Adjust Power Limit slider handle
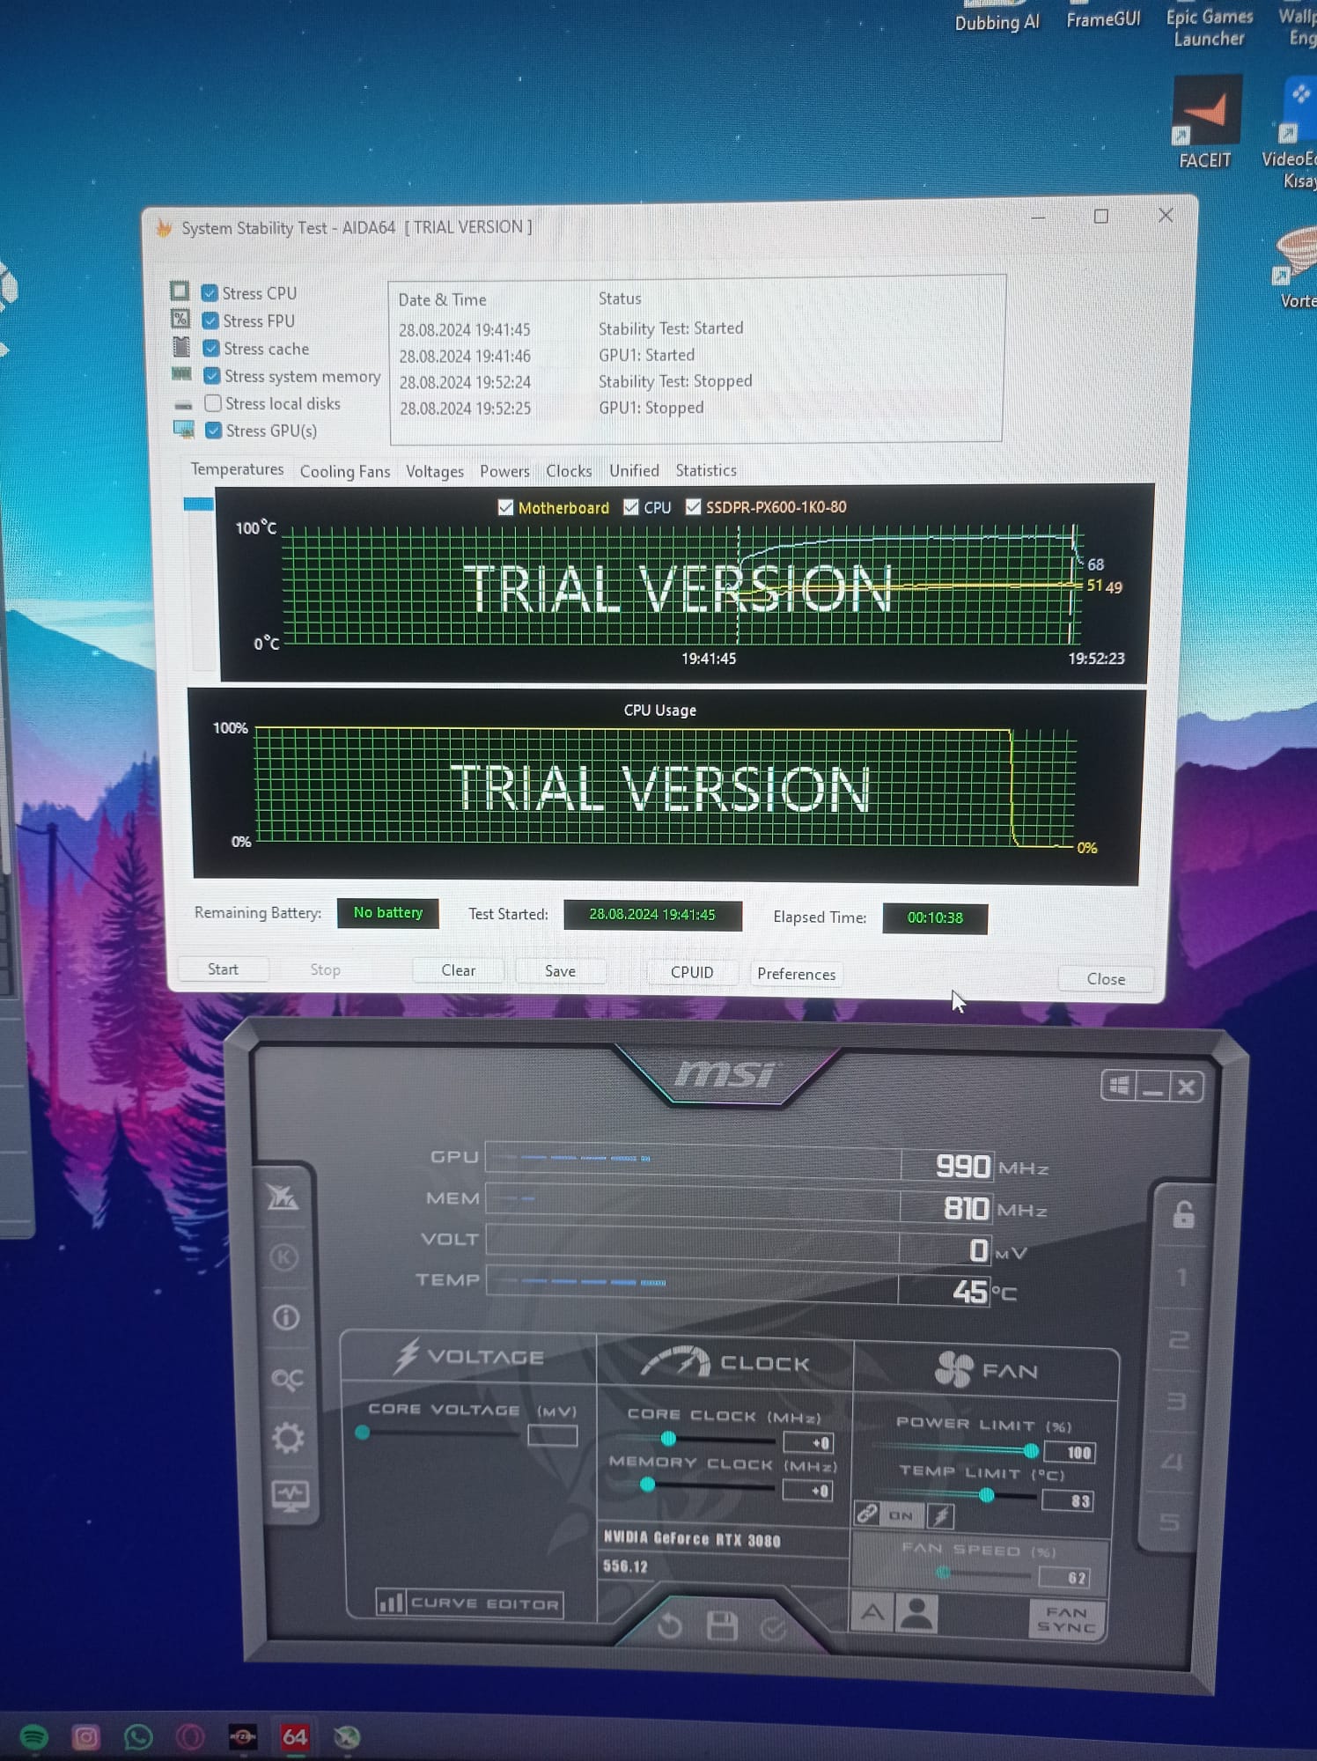The width and height of the screenshot is (1317, 1761). [x=1031, y=1450]
